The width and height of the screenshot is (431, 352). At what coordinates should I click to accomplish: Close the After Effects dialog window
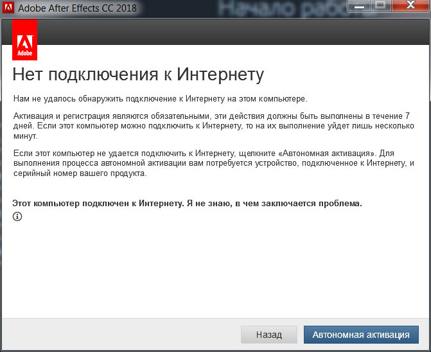(x=410, y=5)
